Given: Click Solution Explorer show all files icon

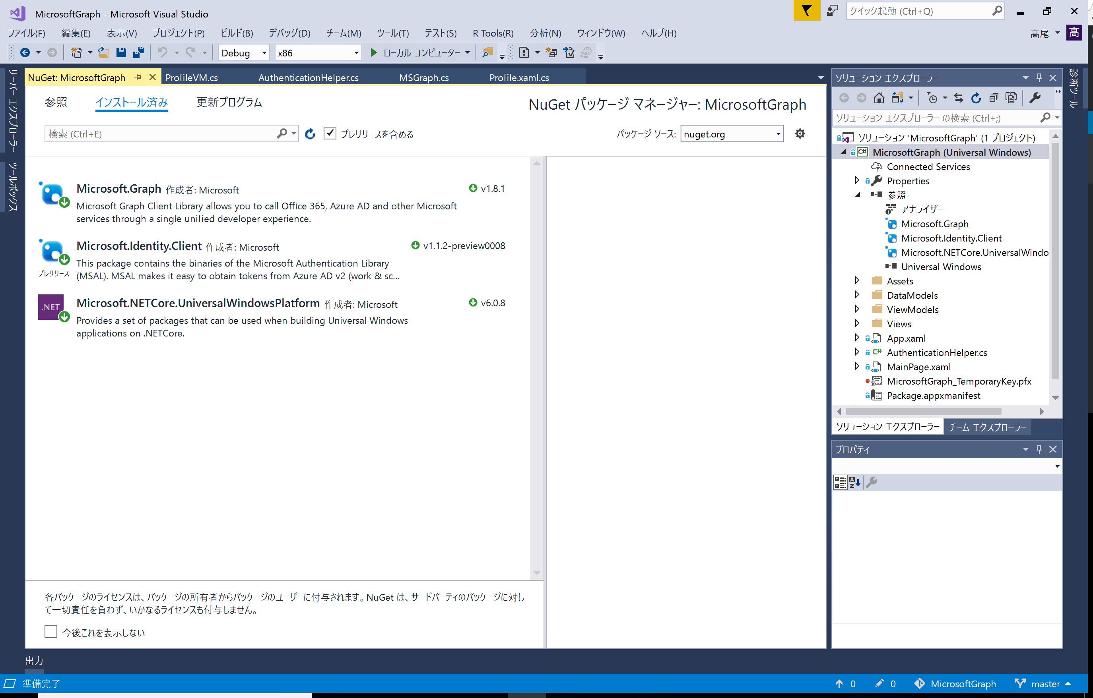Looking at the screenshot, I should point(1011,97).
